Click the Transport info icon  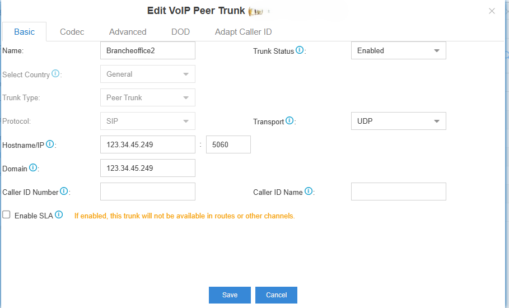coord(289,121)
